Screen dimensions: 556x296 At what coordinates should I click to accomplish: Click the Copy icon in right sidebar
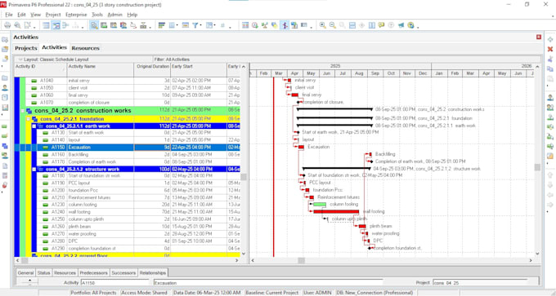pyautogui.click(x=550, y=68)
